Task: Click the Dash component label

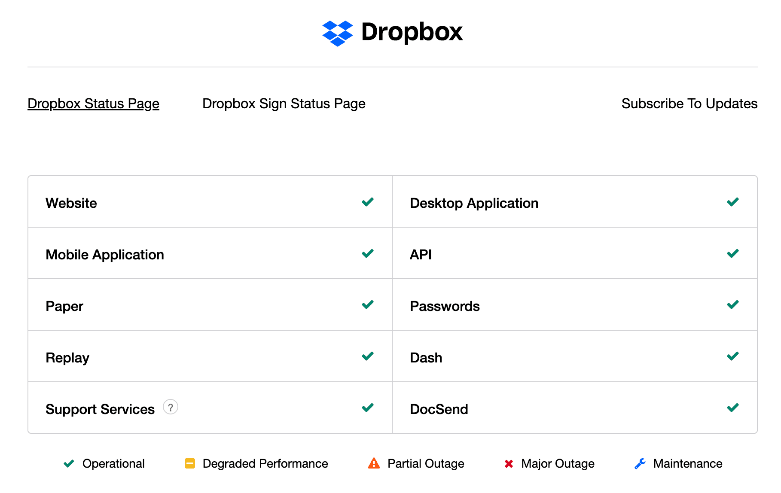Action: pyautogui.click(x=426, y=358)
